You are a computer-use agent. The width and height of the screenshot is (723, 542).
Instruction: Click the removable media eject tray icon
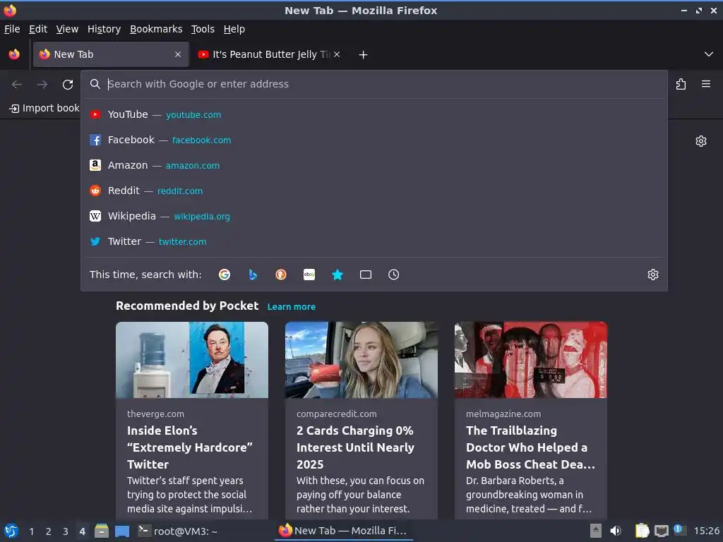click(x=596, y=531)
